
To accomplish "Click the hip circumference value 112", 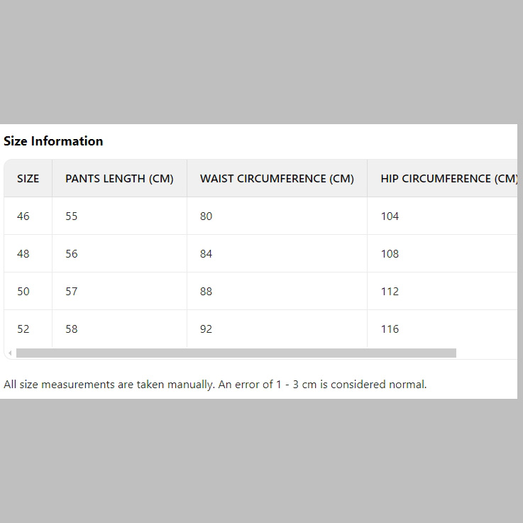I will [x=390, y=292].
